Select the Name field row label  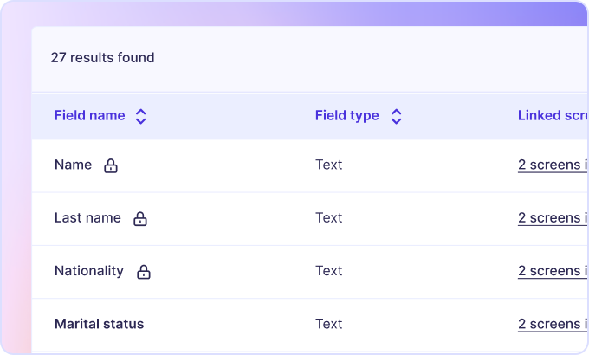tap(73, 165)
